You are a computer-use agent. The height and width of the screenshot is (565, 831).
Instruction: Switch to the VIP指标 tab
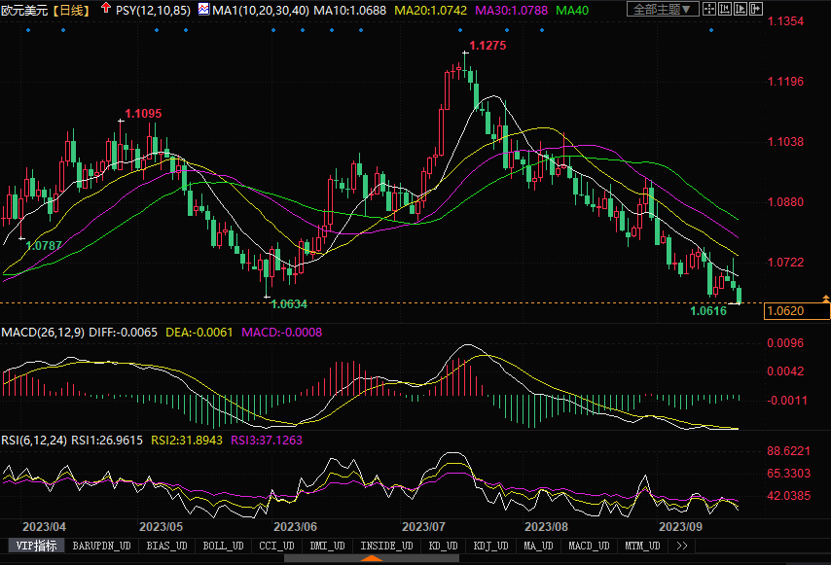click(x=36, y=546)
